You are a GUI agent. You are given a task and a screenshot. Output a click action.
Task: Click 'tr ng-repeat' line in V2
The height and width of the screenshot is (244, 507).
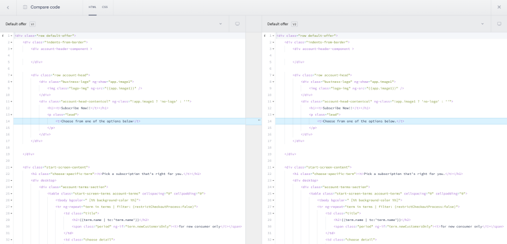click(388, 207)
